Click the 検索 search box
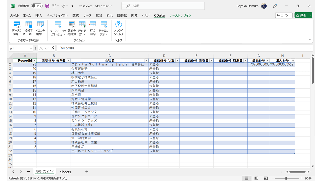This screenshot has width=322, height=181. (x=163, y=6)
